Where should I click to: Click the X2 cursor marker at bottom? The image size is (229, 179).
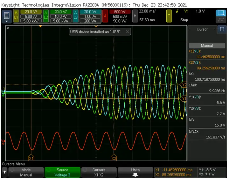tap(114, 157)
